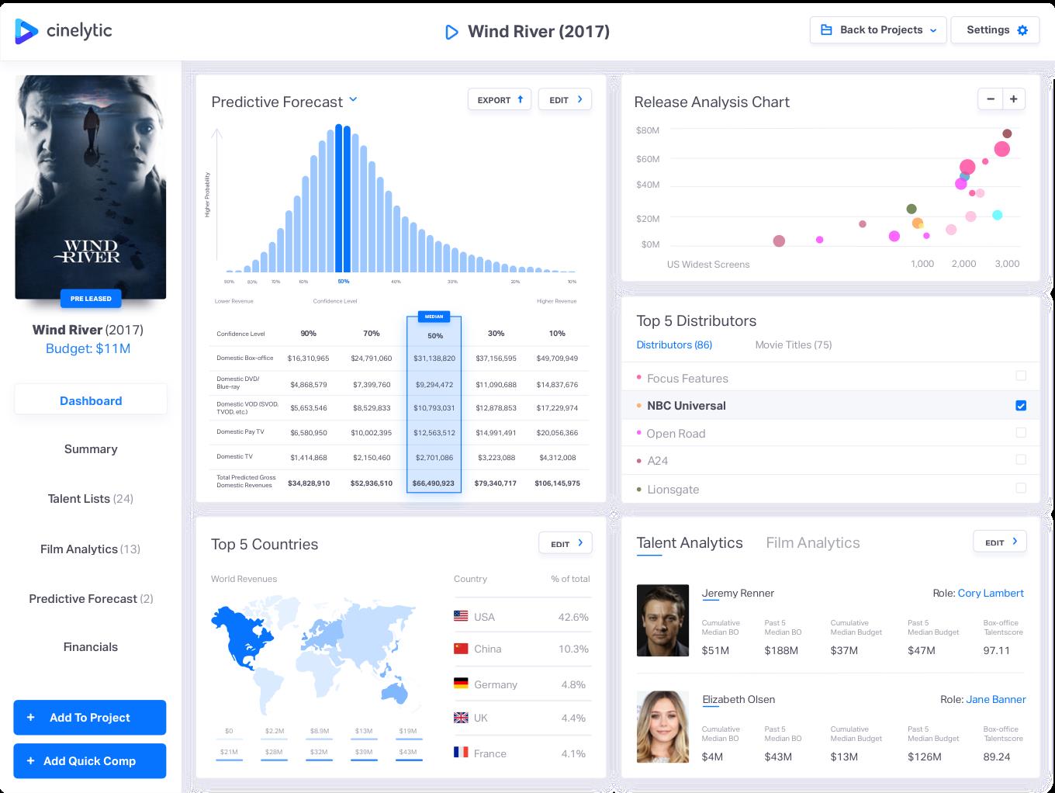Click the chevron in Predictive Forecast Edit button
The image size is (1055, 793).
point(579,99)
